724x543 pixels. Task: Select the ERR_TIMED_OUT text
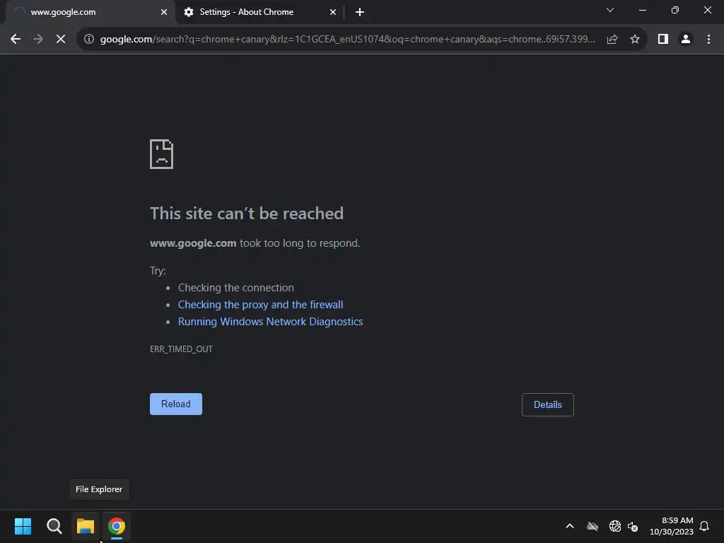[182, 349]
